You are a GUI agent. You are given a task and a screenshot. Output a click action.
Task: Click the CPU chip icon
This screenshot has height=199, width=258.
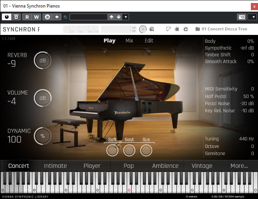(x=177, y=29)
